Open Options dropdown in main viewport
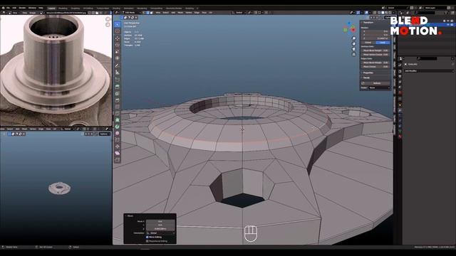The width and height of the screenshot is (456, 256). point(389,18)
